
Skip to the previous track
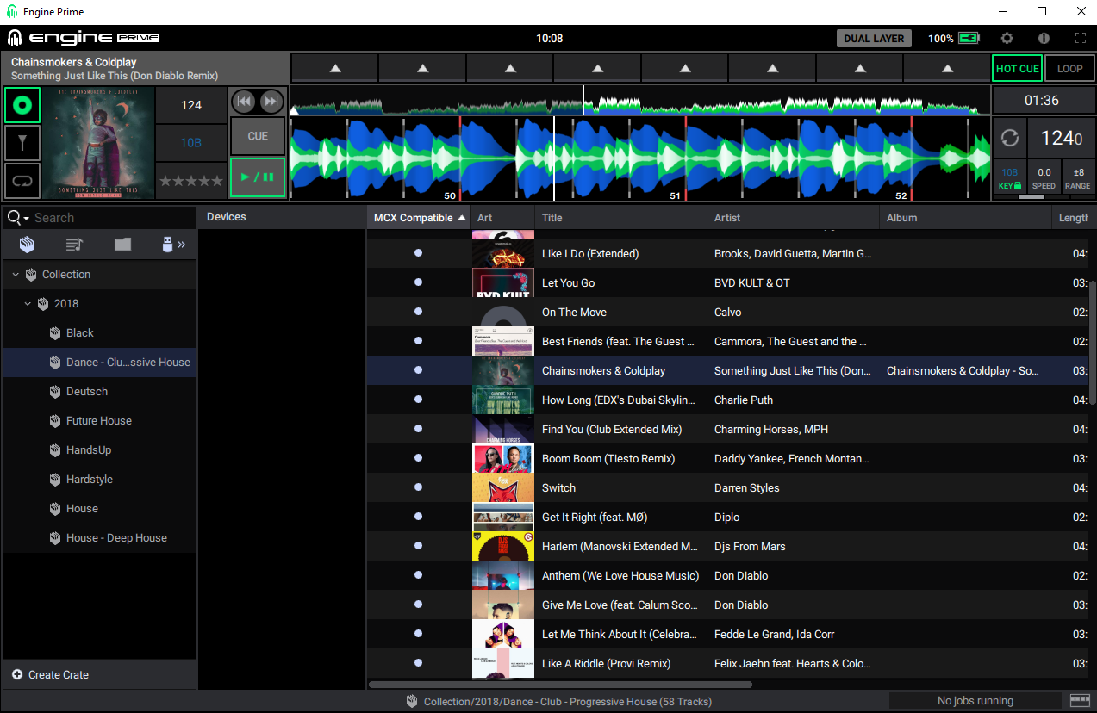(245, 102)
